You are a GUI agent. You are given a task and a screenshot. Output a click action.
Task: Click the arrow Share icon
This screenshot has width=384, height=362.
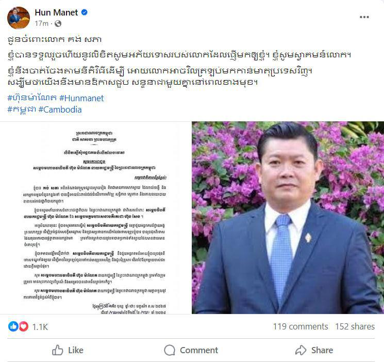[300, 350]
